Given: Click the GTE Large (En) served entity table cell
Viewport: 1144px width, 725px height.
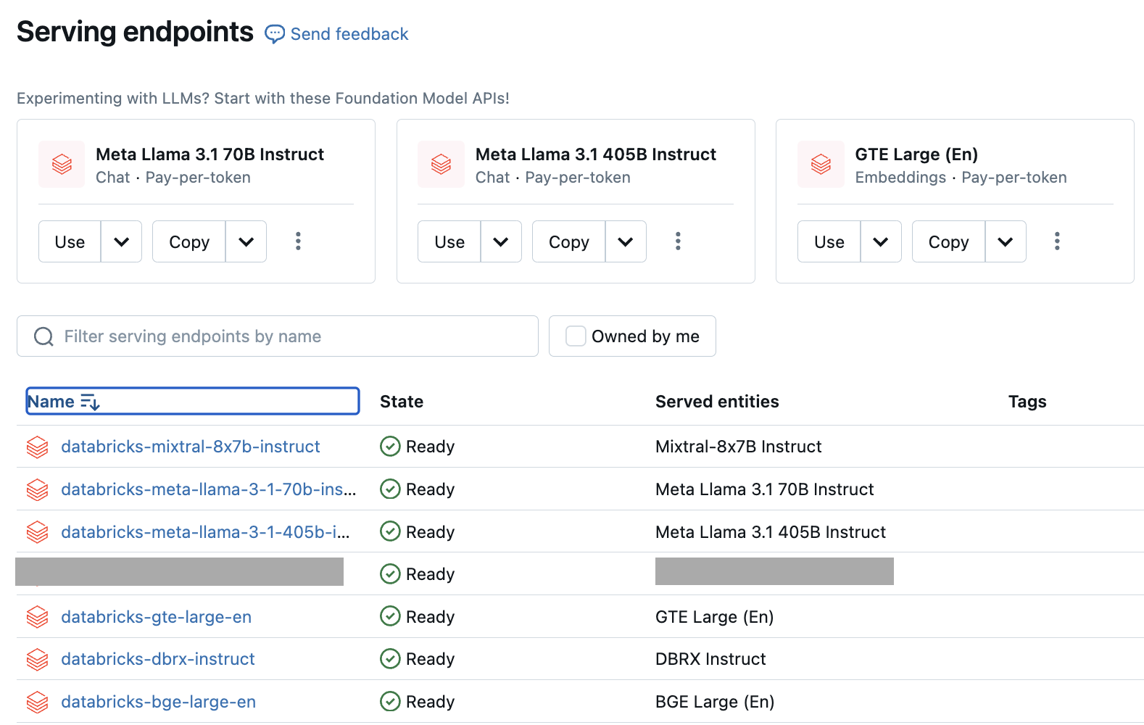Looking at the screenshot, I should click(715, 617).
